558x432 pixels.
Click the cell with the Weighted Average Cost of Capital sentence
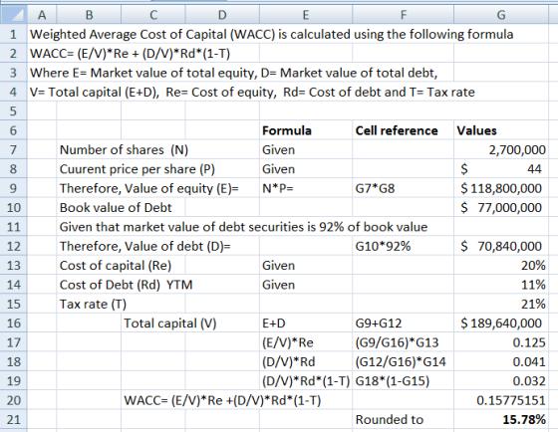tap(271, 34)
